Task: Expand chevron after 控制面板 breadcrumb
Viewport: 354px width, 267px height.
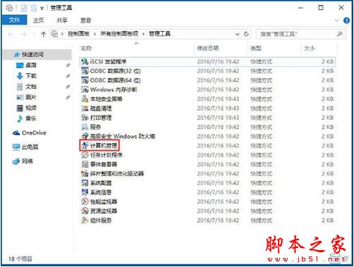Action: (x=94, y=35)
